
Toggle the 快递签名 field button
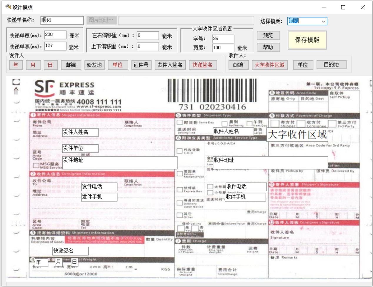(202, 65)
